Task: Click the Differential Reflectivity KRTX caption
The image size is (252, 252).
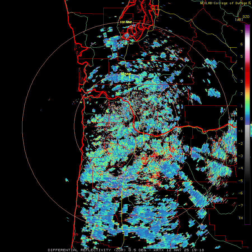Action: (126, 250)
